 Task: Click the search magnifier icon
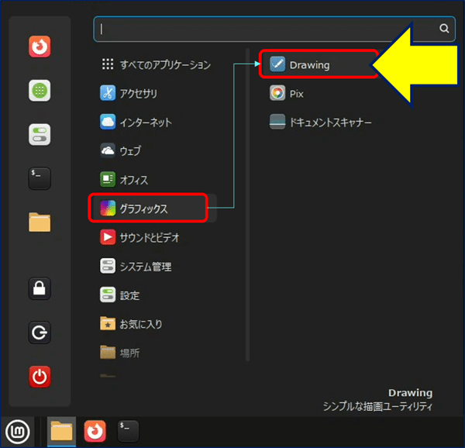[x=444, y=29]
